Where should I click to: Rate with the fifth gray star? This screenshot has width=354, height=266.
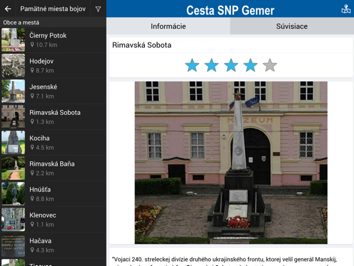[x=270, y=65]
